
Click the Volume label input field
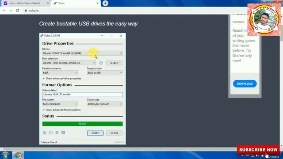pos(83,95)
